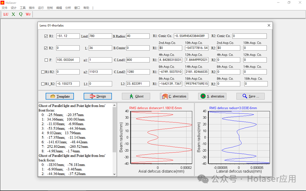
Task: Click the Q toolbar icon
Action: [21, 14]
